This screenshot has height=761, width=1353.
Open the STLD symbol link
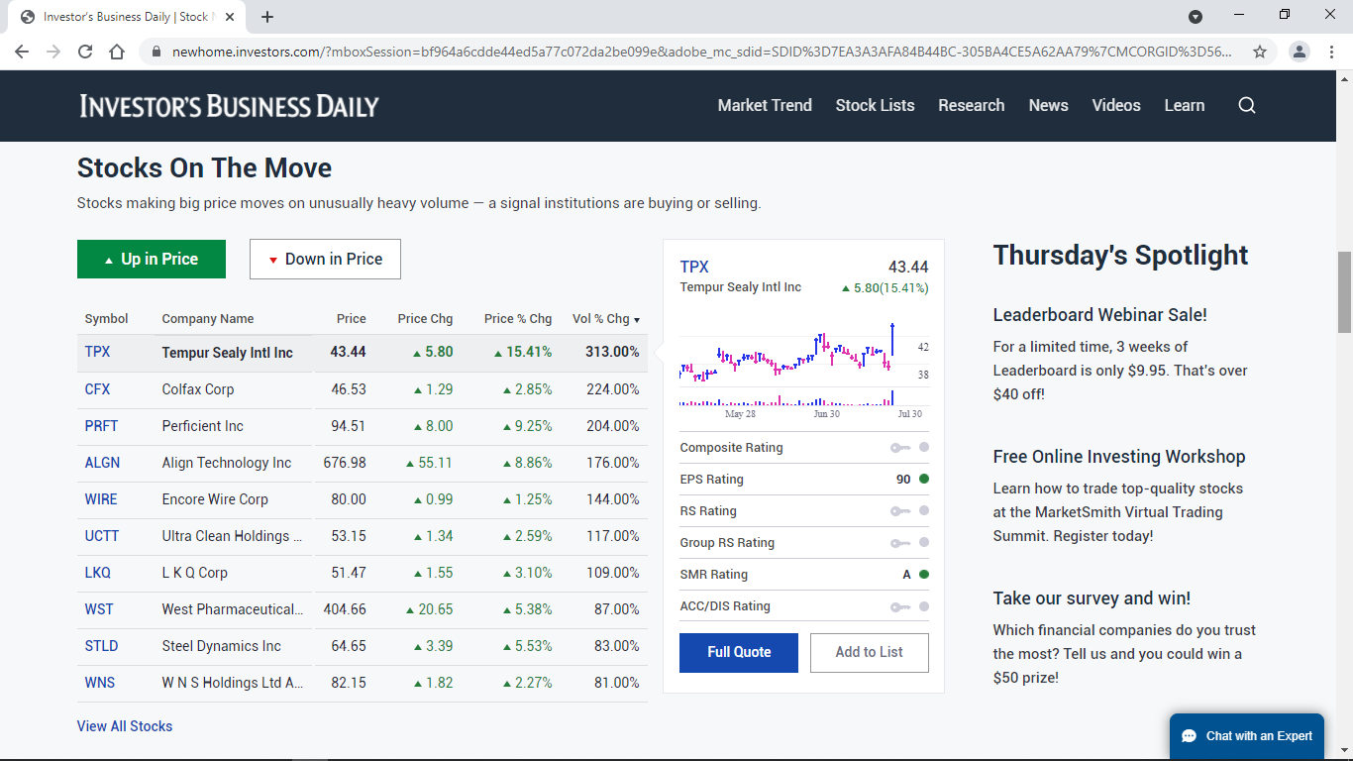coord(101,646)
